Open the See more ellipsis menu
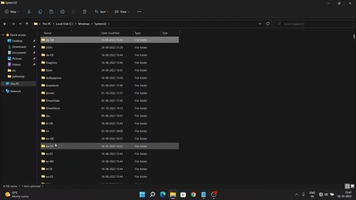356x200 pixels. pyautogui.click(x=139, y=12)
